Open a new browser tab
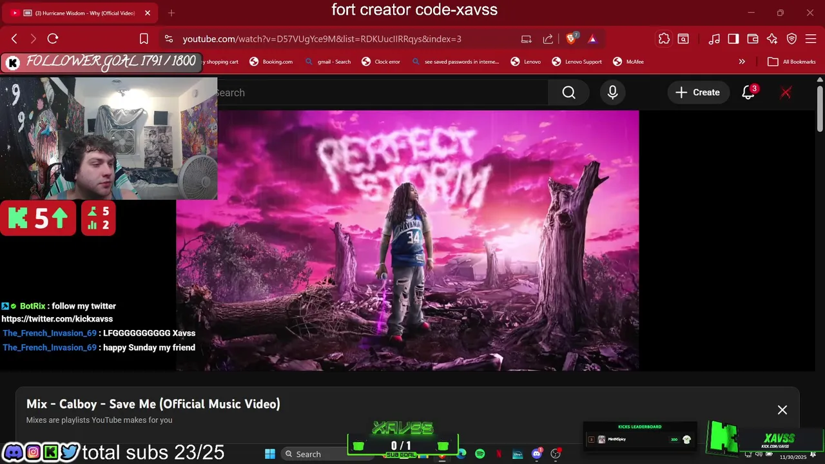The image size is (825, 464). coord(171,13)
